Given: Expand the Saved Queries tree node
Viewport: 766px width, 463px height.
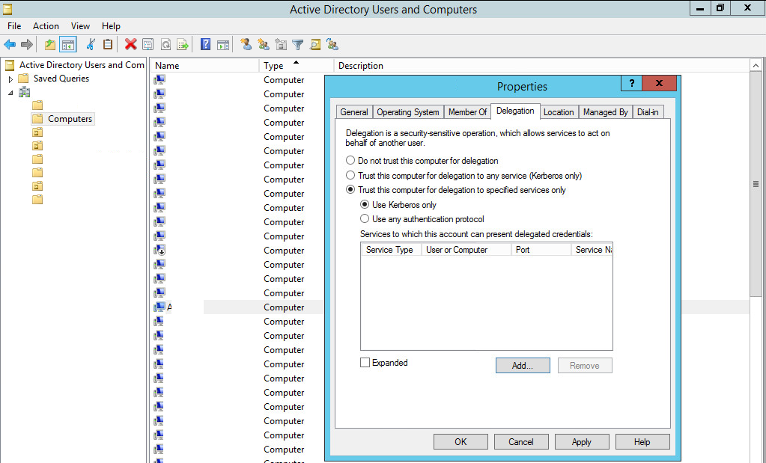Looking at the screenshot, I should click(x=10, y=79).
